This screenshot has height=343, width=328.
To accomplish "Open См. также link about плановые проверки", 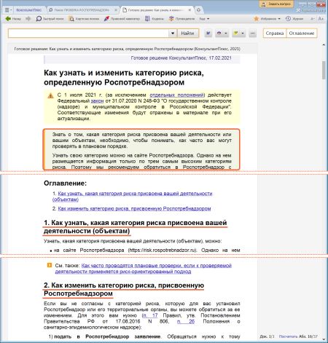I will point(144,269).
